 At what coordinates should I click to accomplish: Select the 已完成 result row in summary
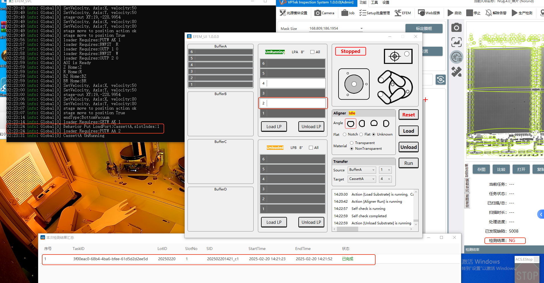pyautogui.click(x=209, y=259)
